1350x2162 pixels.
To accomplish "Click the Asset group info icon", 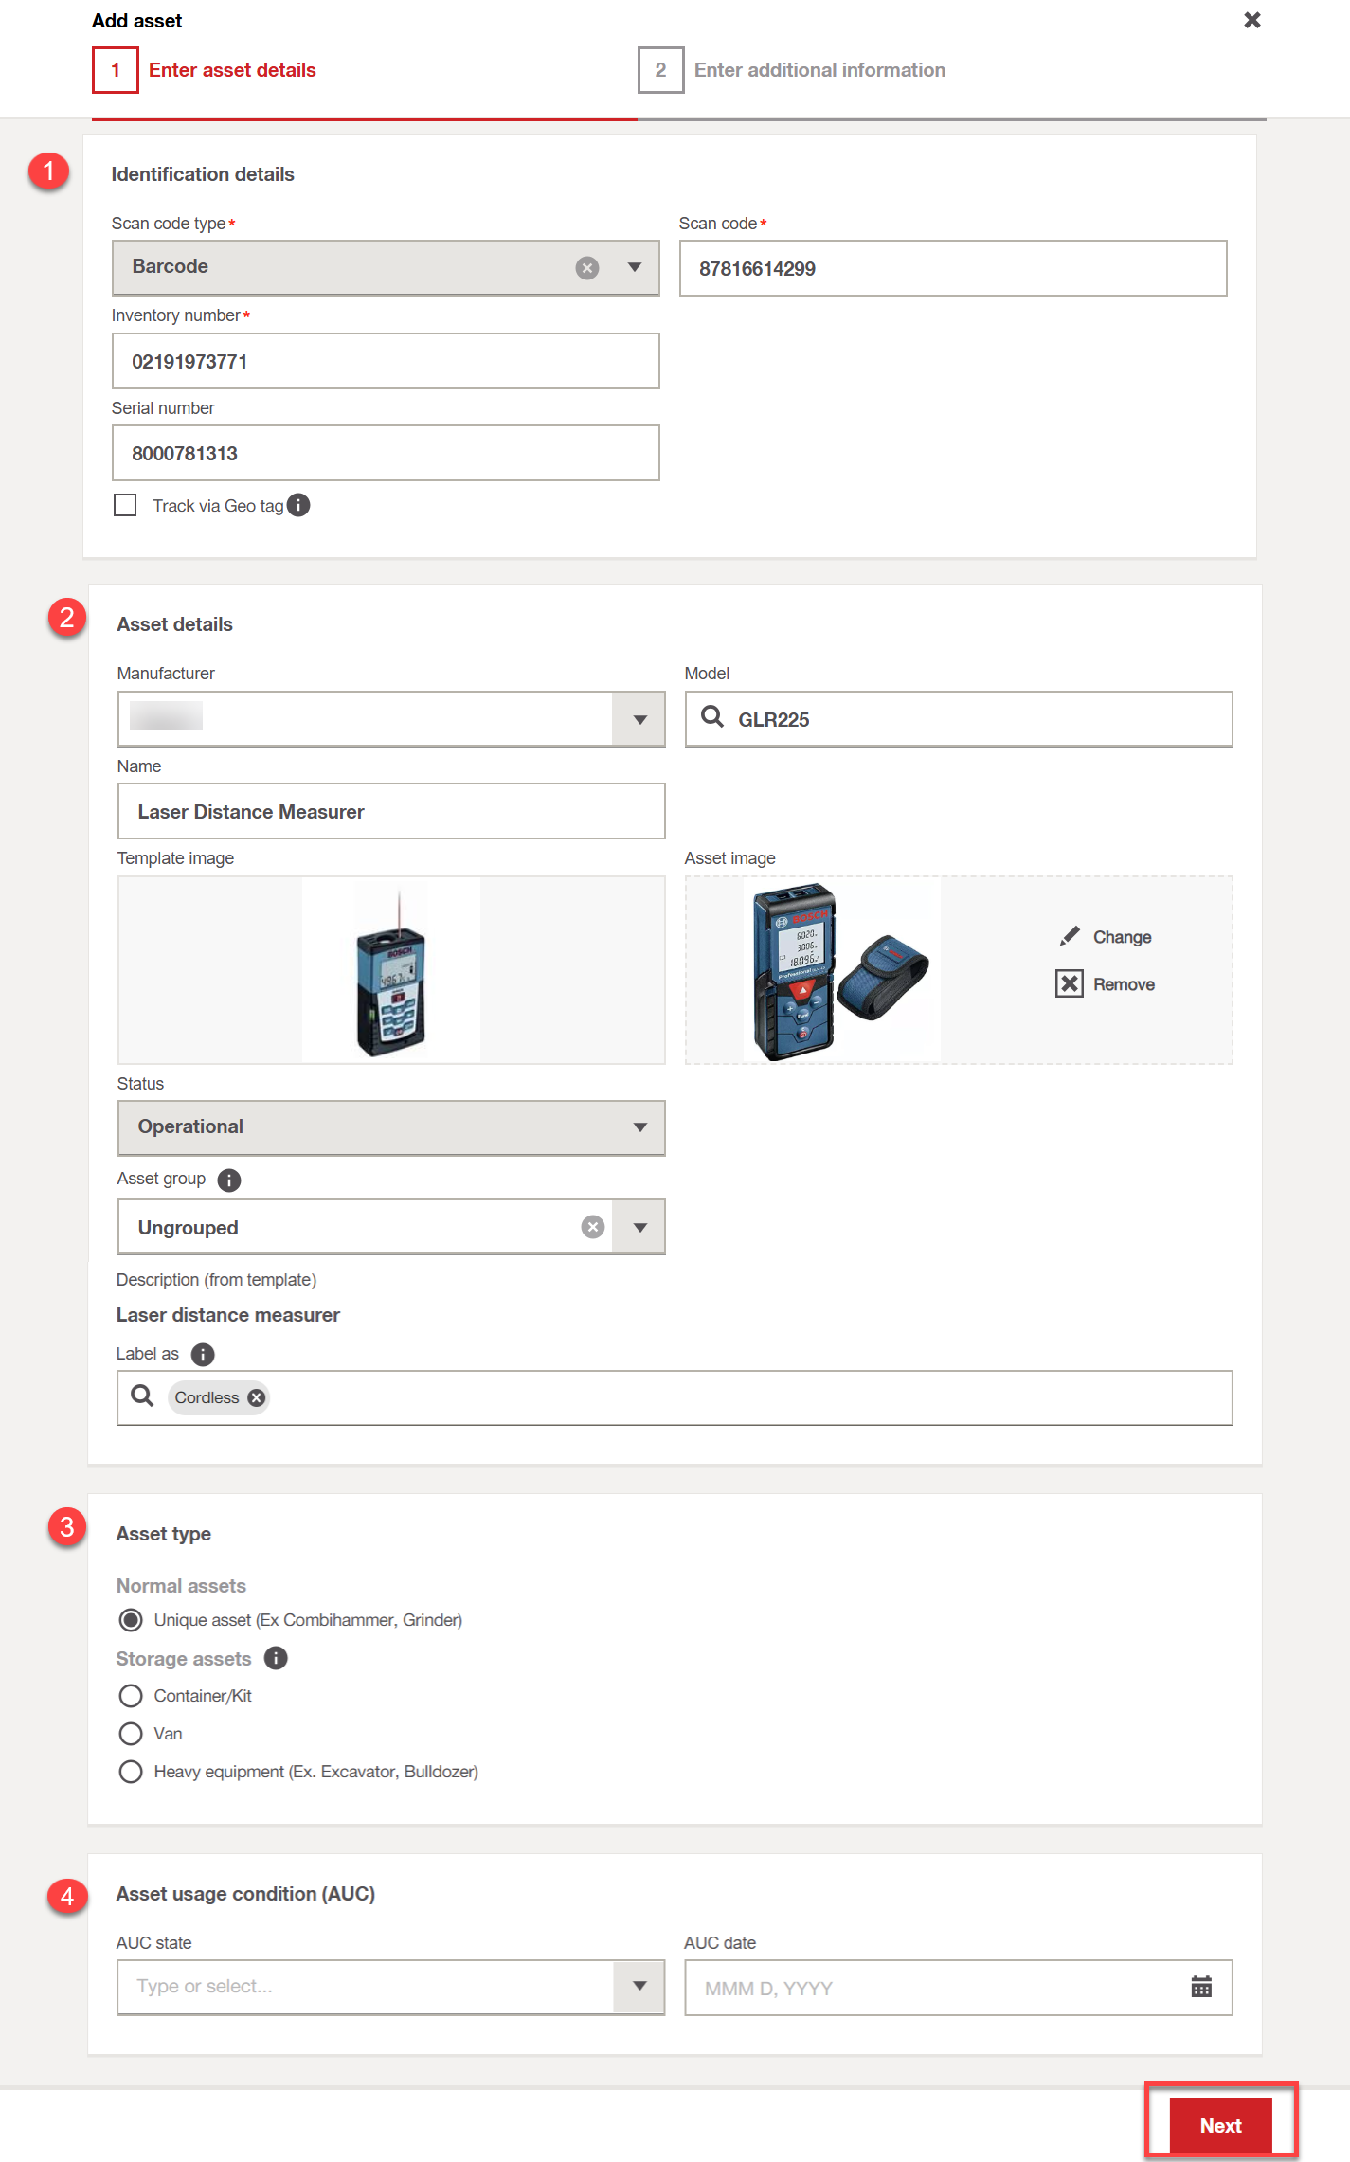I will click(229, 1180).
